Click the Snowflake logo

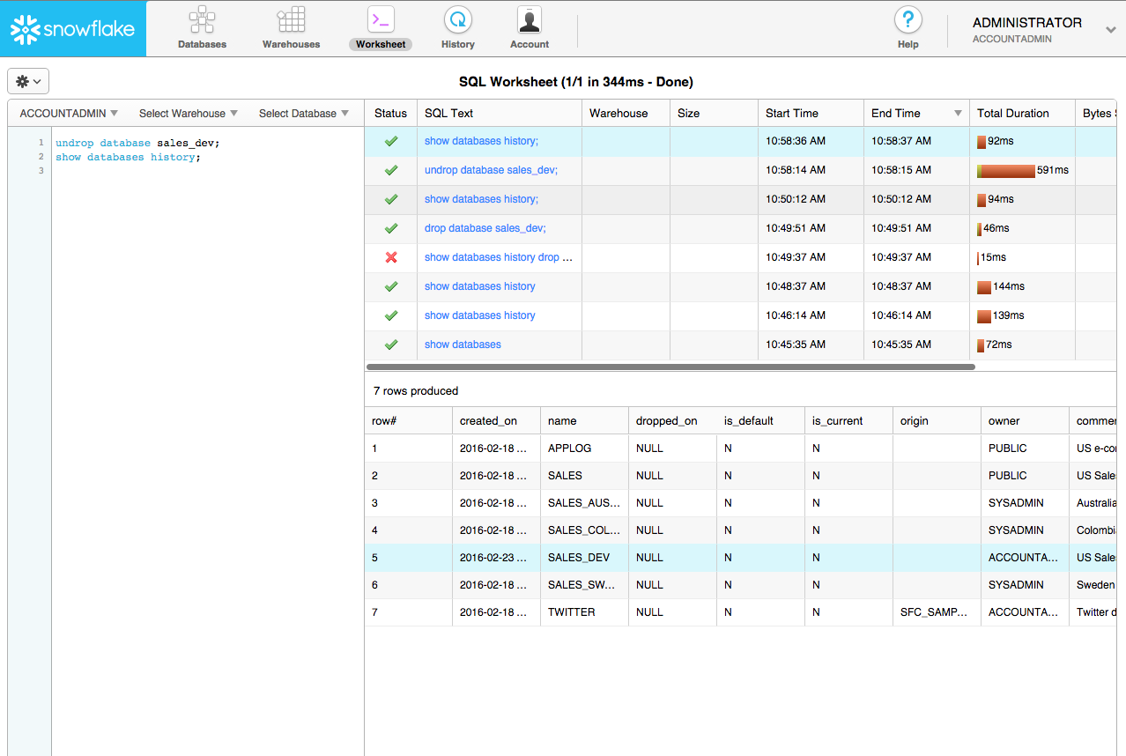pyautogui.click(x=72, y=28)
